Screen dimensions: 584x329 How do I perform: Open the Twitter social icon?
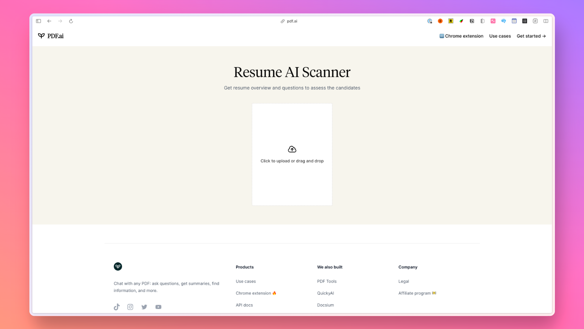click(x=144, y=307)
